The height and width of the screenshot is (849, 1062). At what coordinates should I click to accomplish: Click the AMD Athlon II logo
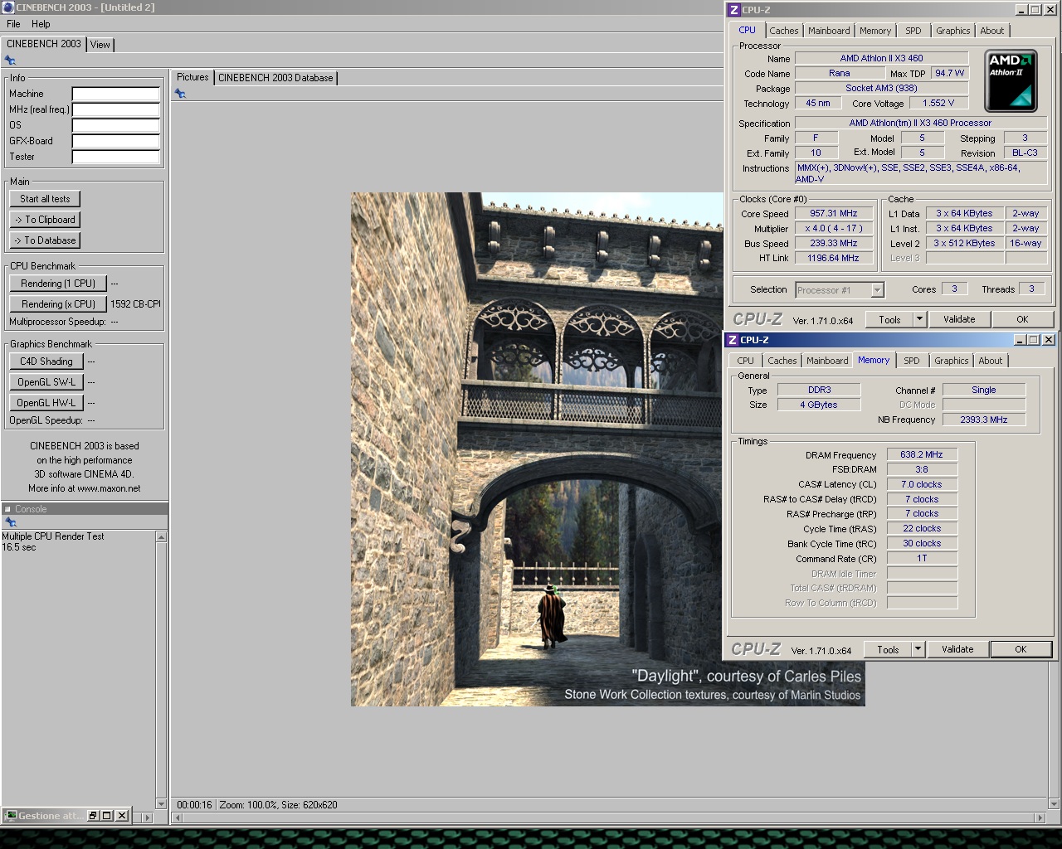[1011, 80]
